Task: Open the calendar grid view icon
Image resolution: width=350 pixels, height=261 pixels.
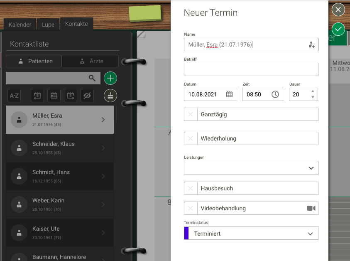Action: pyautogui.click(x=54, y=95)
